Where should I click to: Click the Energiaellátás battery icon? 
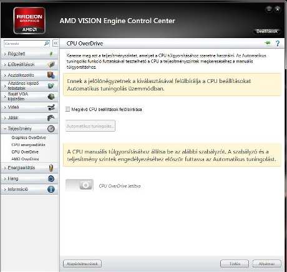(x=51, y=168)
